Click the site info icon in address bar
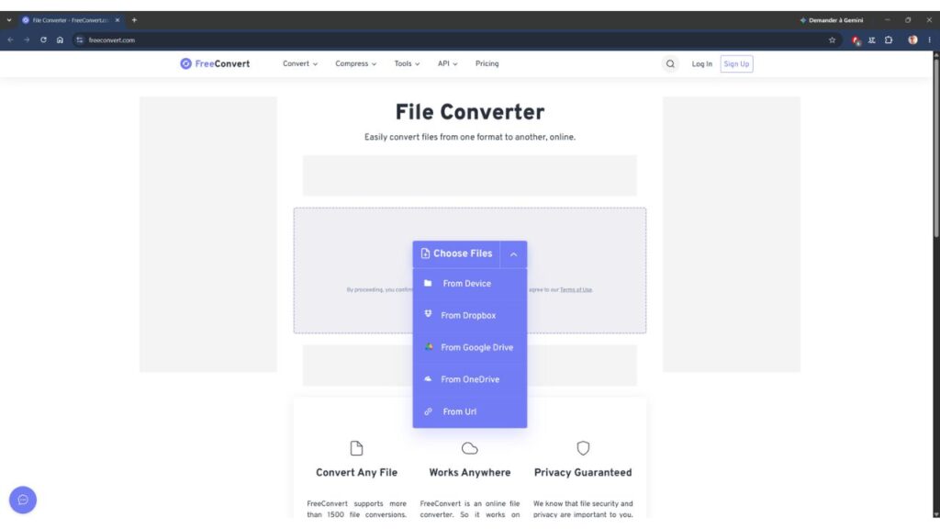Image resolution: width=940 pixels, height=529 pixels. coord(80,40)
